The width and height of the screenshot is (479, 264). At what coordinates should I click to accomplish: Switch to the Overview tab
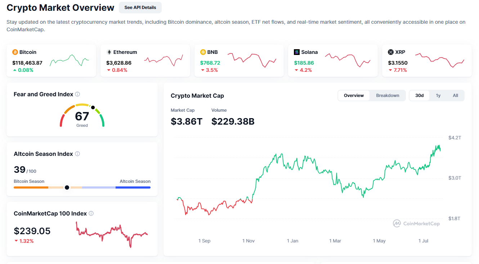click(354, 96)
